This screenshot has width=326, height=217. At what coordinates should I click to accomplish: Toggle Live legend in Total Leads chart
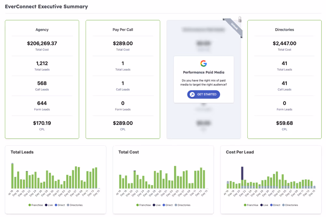(x=49, y=205)
